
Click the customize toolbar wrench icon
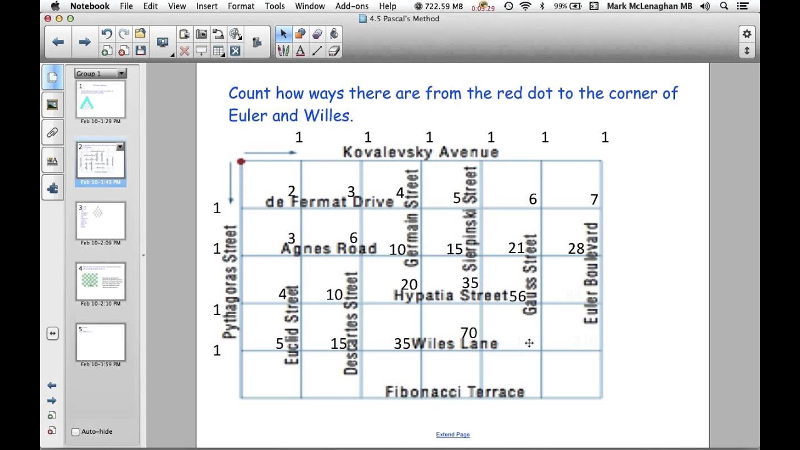(x=236, y=51)
